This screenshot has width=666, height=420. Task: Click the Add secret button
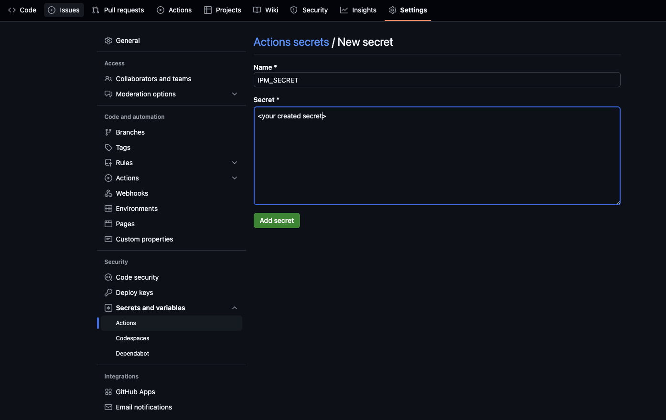click(x=277, y=220)
